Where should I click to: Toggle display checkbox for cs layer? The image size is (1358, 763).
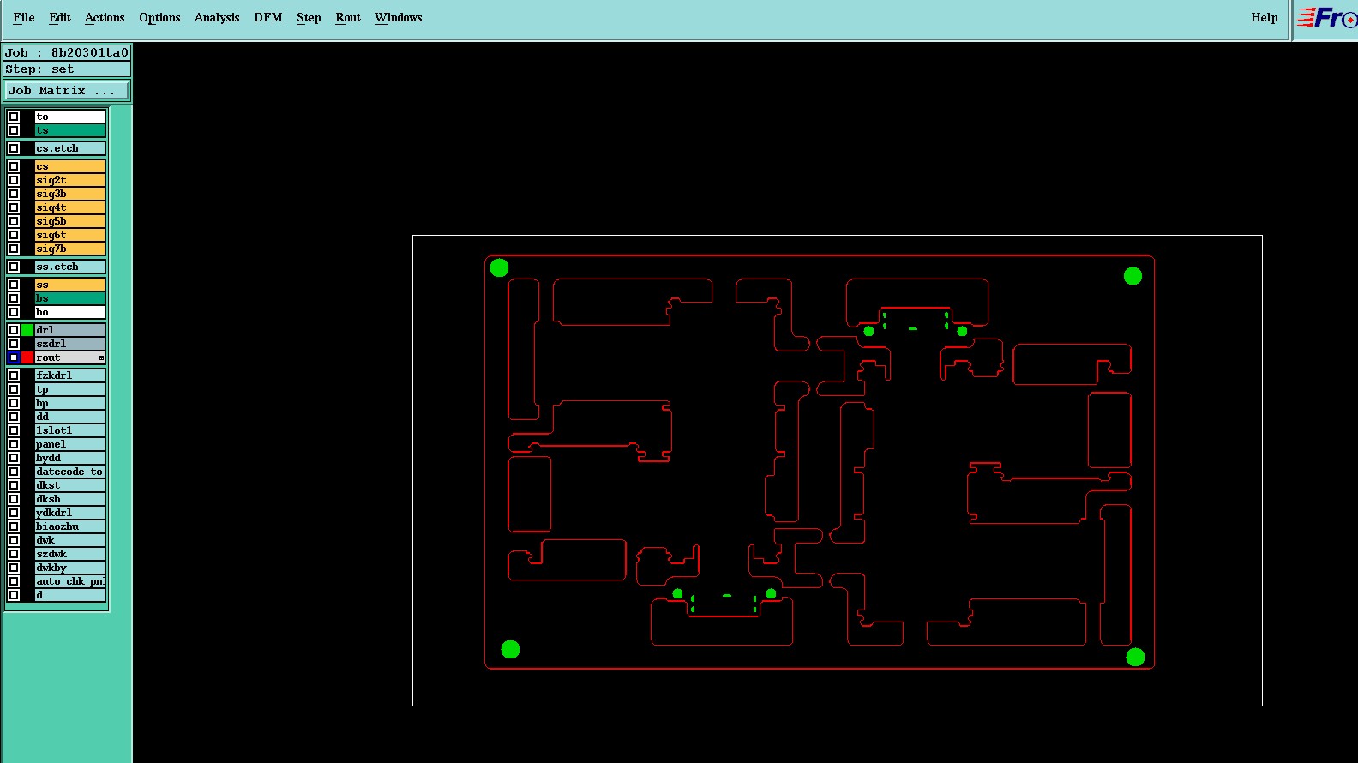(x=14, y=166)
